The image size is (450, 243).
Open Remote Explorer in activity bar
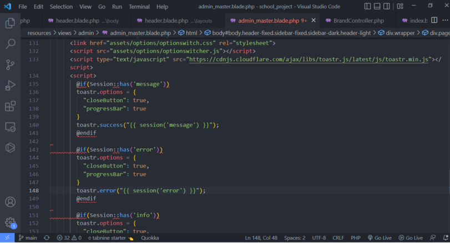(x=10, y=127)
